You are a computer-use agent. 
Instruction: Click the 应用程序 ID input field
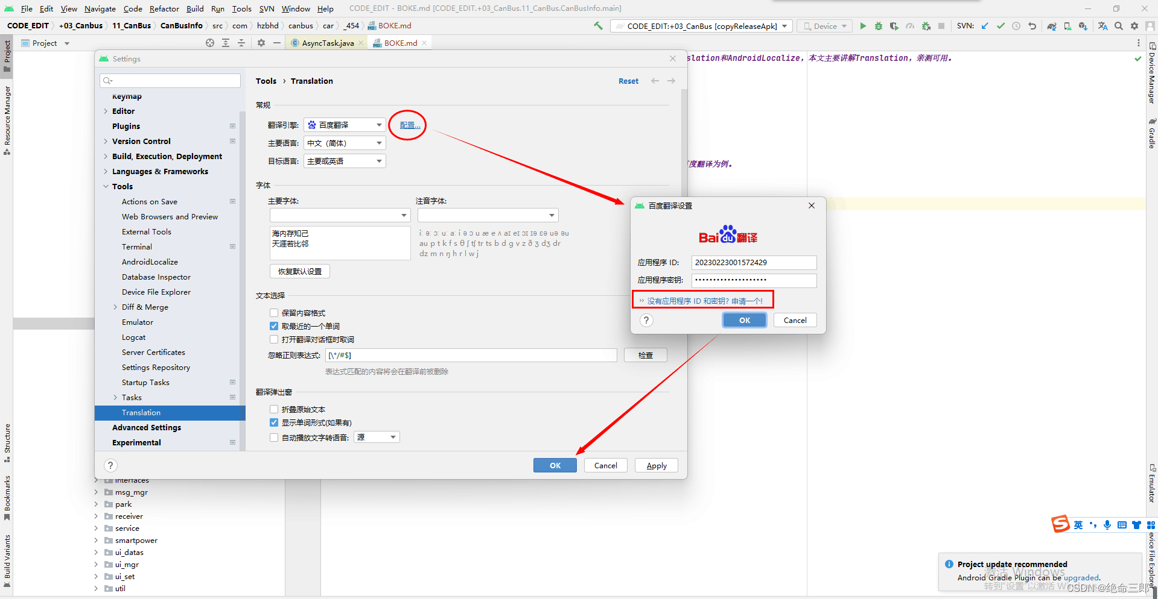pos(754,262)
